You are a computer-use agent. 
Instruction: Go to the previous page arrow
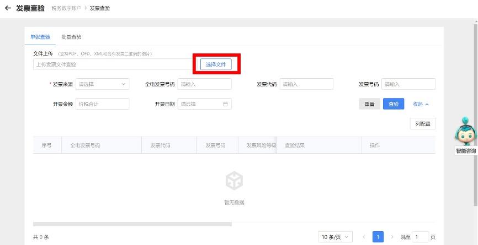pyautogui.click(x=364, y=237)
